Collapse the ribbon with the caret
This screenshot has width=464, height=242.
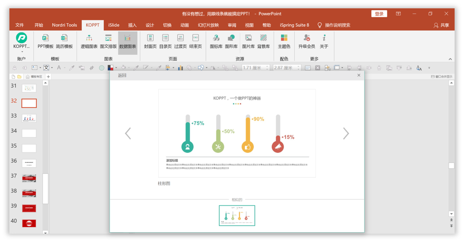(450, 59)
